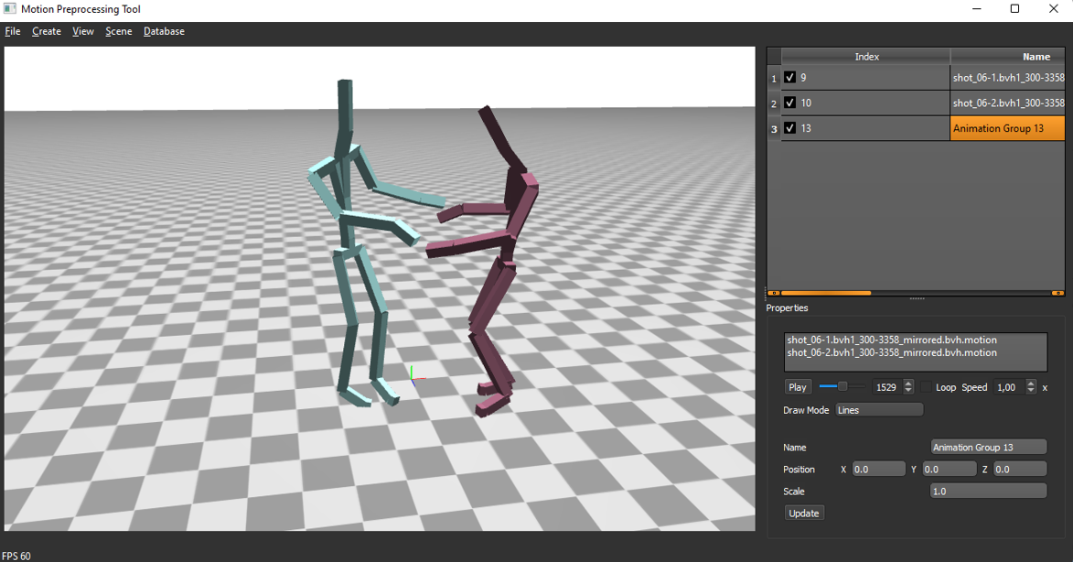Click the Position X field
This screenshot has width=1073, height=562.
click(x=879, y=469)
